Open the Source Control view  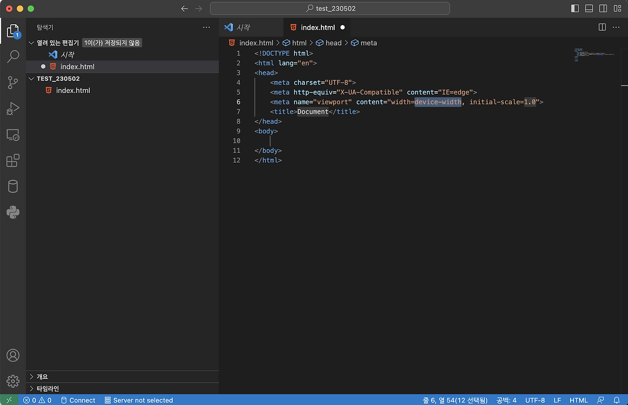point(13,82)
